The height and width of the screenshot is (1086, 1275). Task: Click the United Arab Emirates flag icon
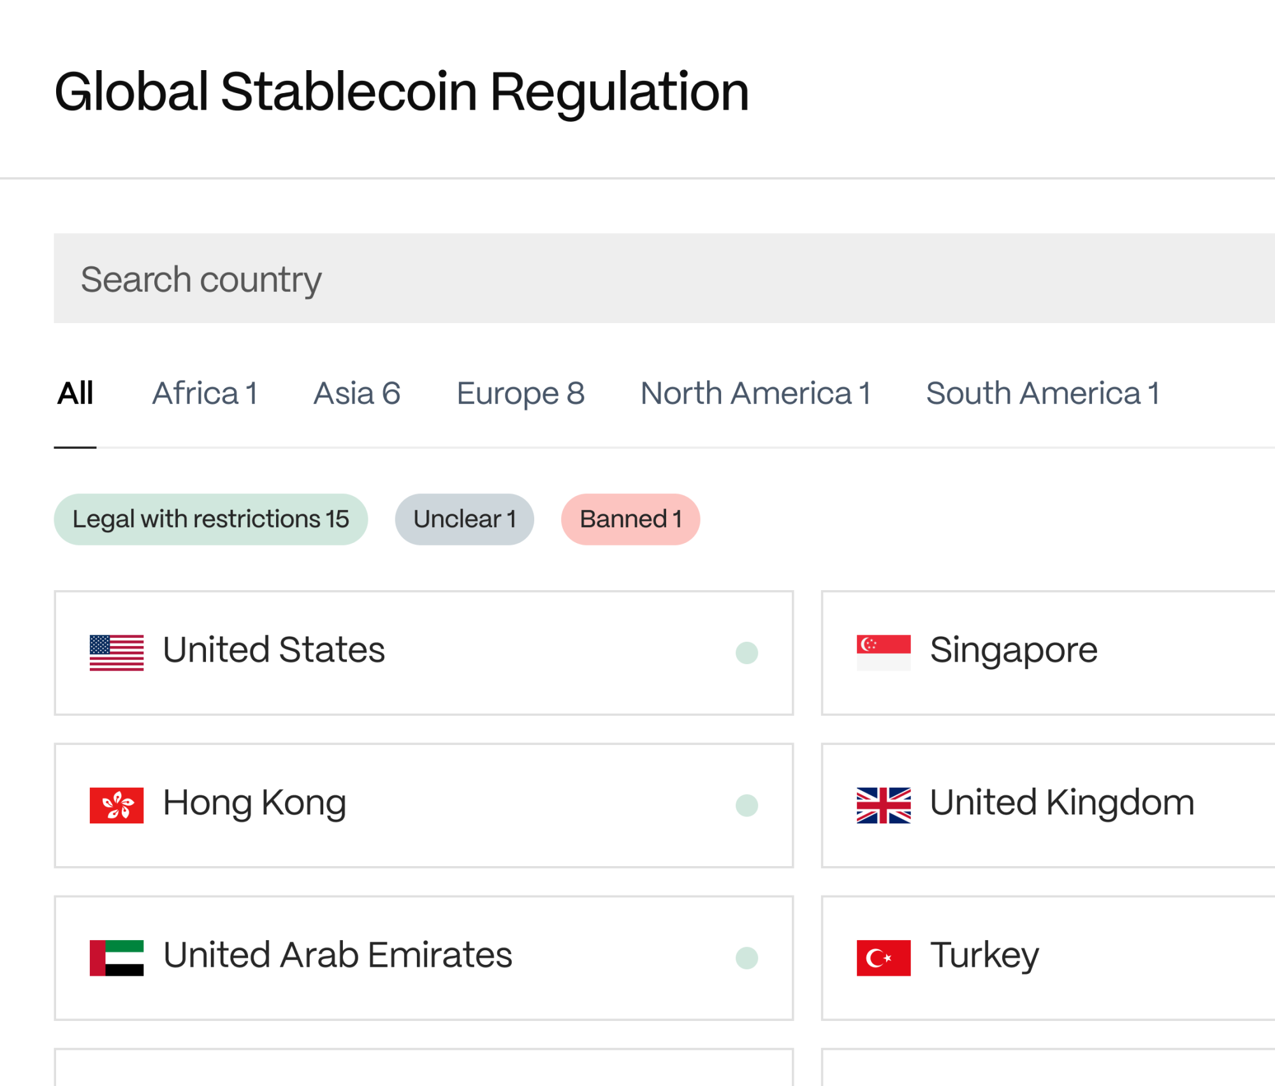tap(117, 958)
